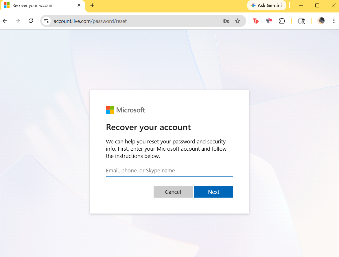Click the Ask Gemini button
This screenshot has width=339, height=257.
[266, 6]
